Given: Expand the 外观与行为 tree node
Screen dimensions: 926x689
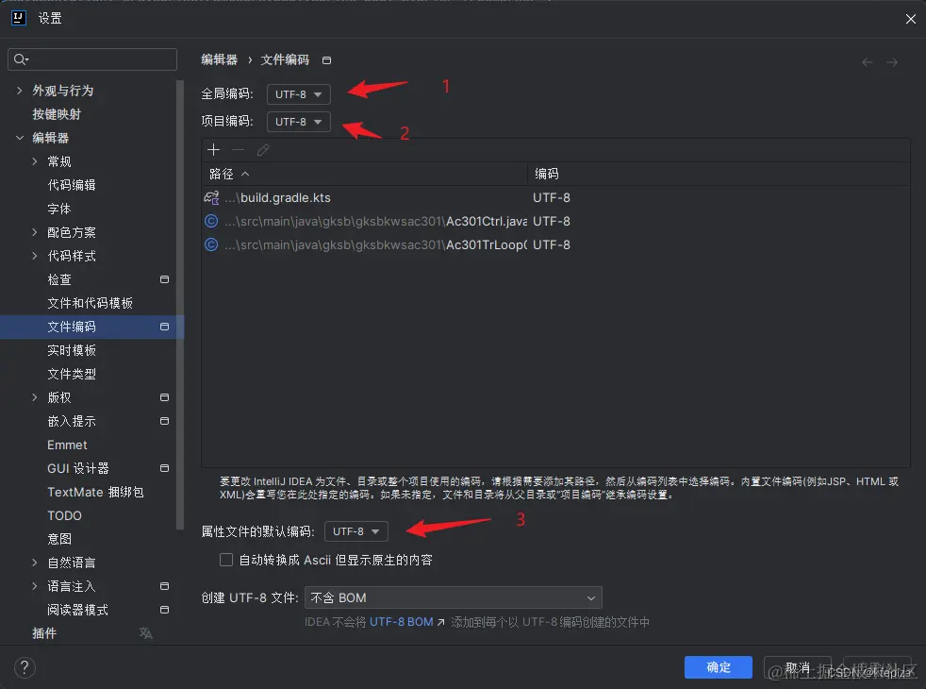Looking at the screenshot, I should 21,91.
